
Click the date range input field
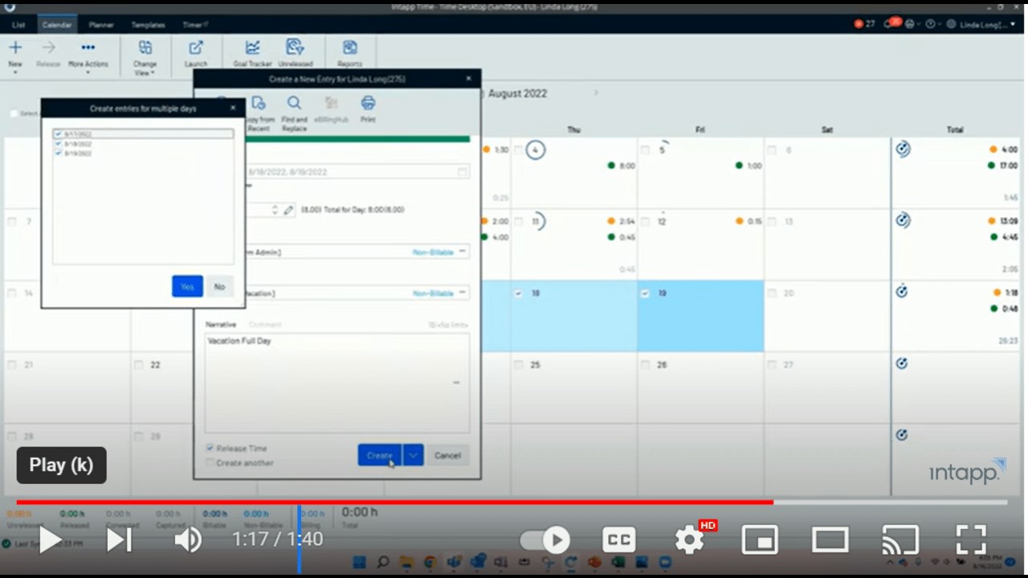point(357,172)
